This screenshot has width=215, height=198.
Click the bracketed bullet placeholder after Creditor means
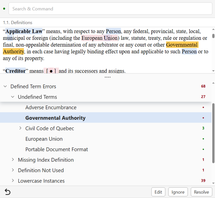pyautogui.click(x=51, y=71)
